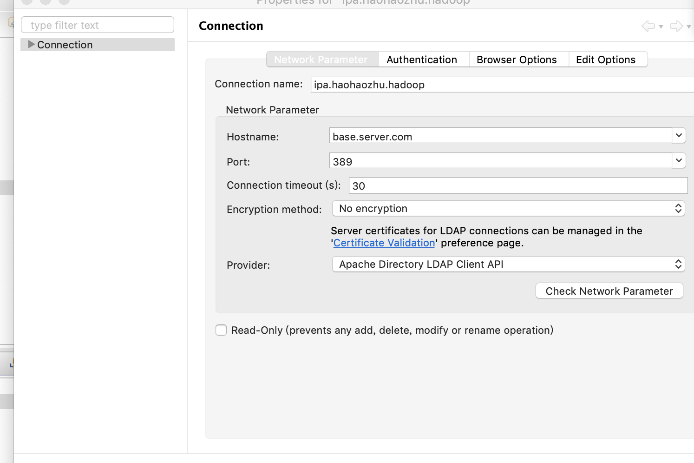
Task: Click the type filter text field
Action: pos(97,25)
